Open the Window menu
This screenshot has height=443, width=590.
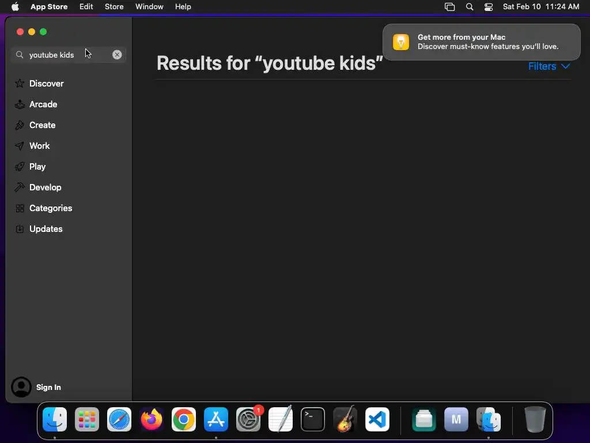149,6
